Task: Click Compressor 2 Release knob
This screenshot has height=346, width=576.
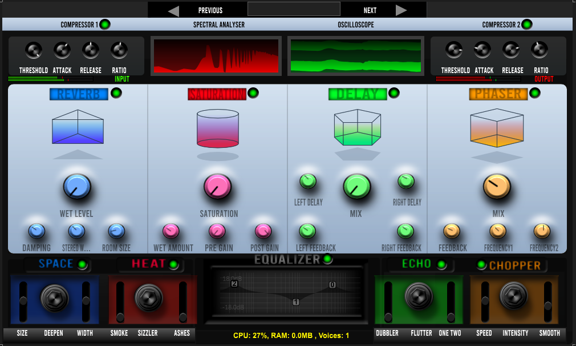Action: (511, 50)
